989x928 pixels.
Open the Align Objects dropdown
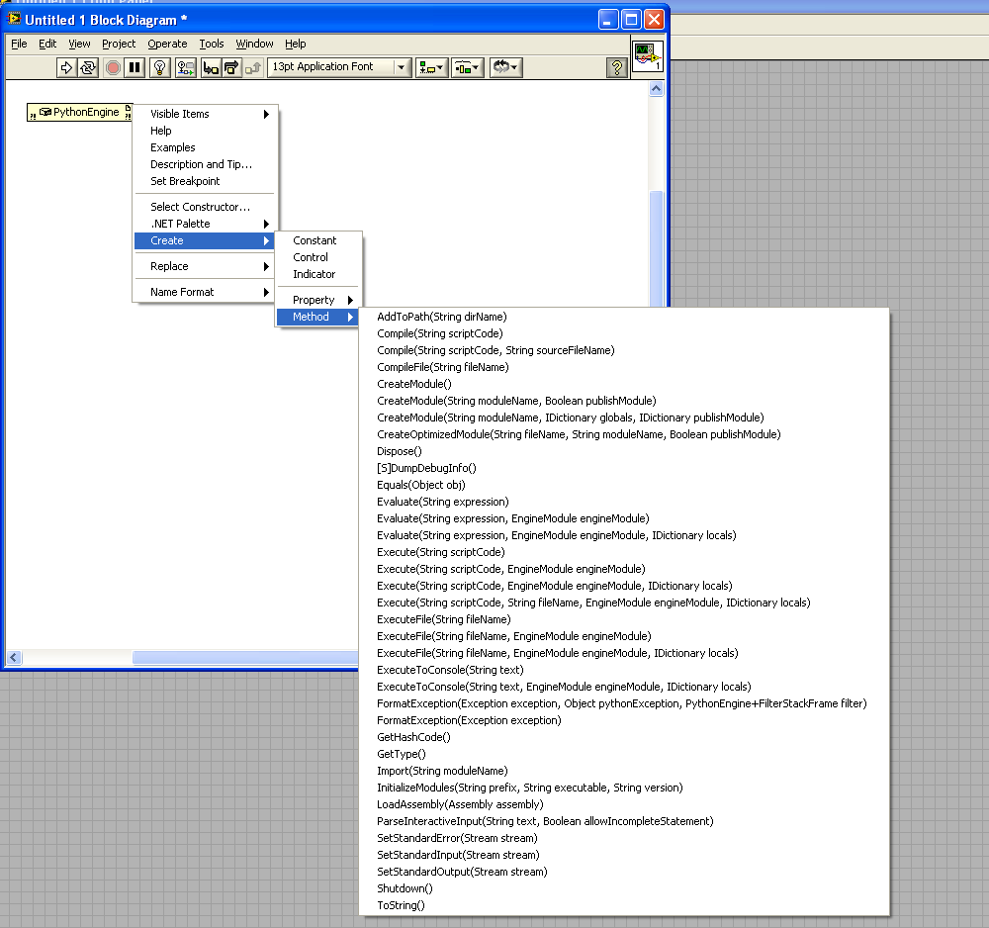(432, 67)
